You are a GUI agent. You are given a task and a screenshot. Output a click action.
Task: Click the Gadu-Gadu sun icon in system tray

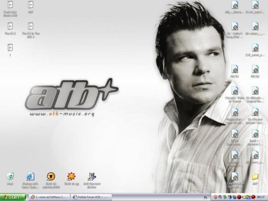(215, 197)
